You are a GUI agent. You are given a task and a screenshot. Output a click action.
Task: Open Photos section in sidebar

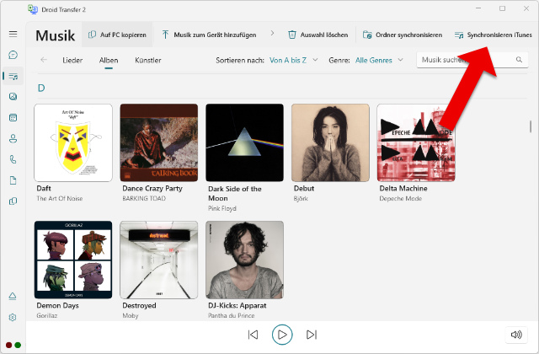pyautogui.click(x=13, y=96)
